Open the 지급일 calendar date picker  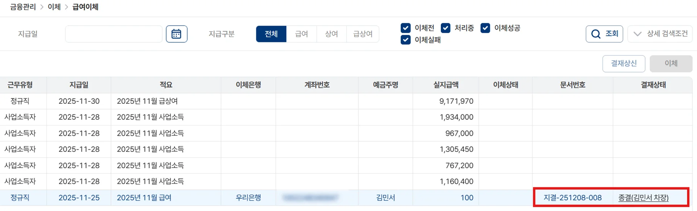[x=176, y=34]
